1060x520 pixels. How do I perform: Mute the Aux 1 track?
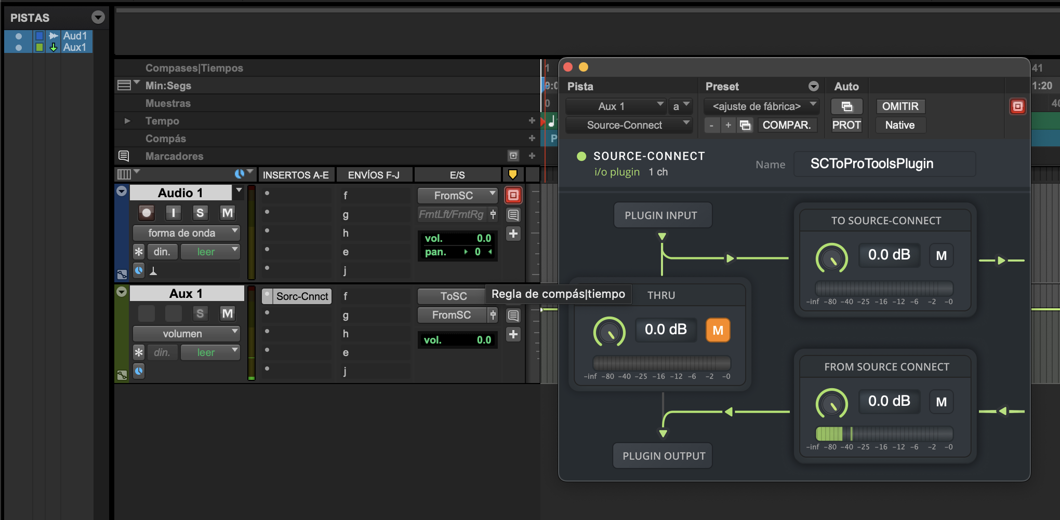coord(227,313)
